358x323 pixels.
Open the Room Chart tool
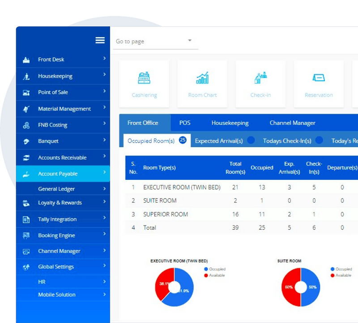[202, 77]
